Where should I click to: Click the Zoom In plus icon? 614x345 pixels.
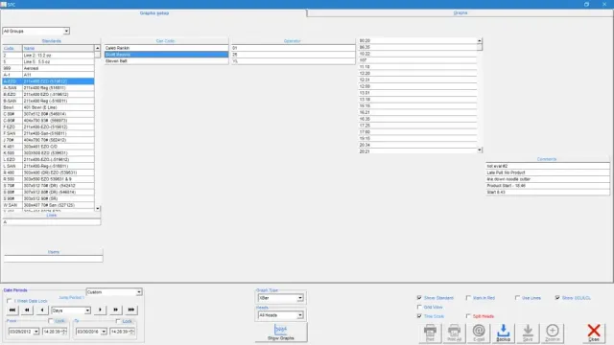(553, 333)
